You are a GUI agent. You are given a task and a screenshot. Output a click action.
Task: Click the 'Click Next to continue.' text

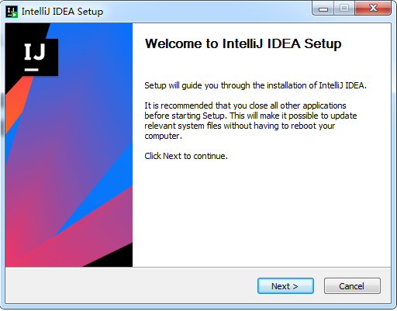pyautogui.click(x=186, y=156)
